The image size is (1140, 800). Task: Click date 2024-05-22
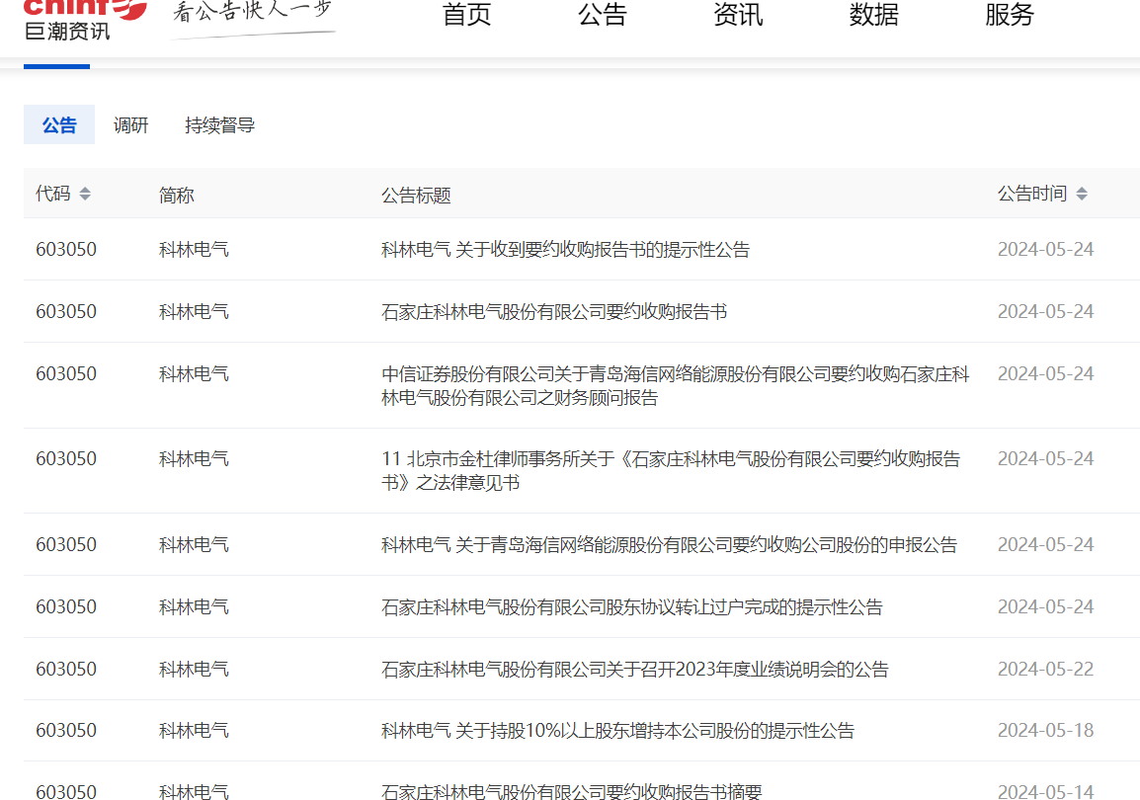(x=1045, y=670)
